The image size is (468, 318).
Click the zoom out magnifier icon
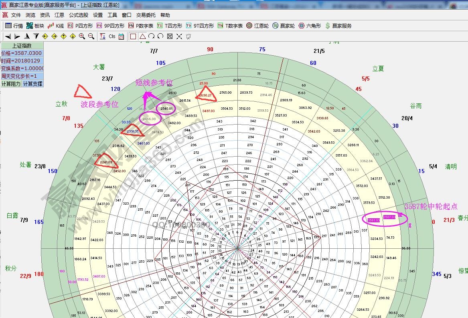pos(91,36)
